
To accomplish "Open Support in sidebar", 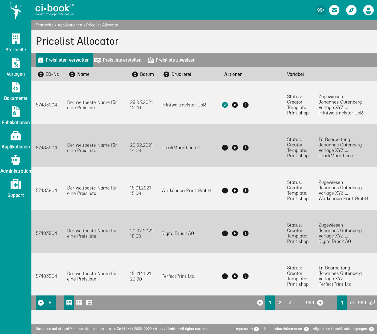I will pos(16,188).
